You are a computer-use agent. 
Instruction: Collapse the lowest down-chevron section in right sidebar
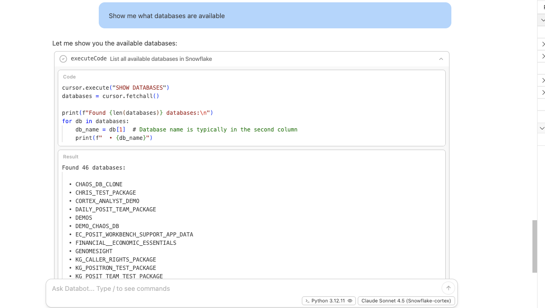click(543, 128)
